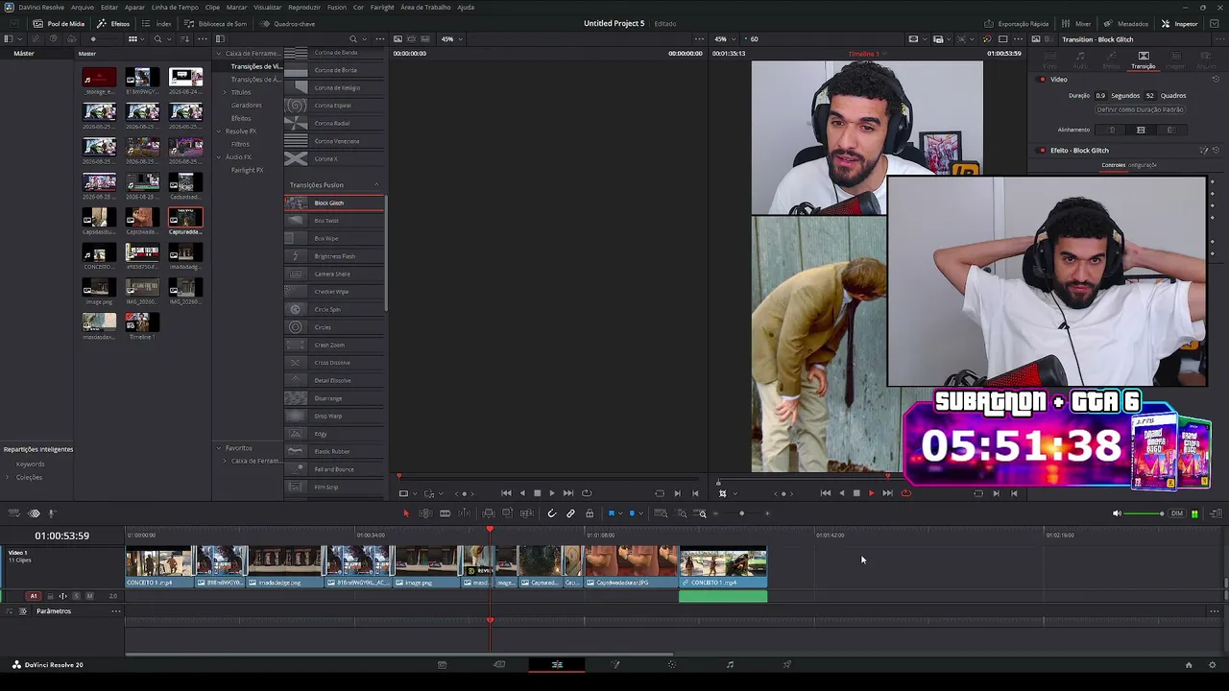
Task: Open the Mixer panel
Action: (x=1076, y=23)
